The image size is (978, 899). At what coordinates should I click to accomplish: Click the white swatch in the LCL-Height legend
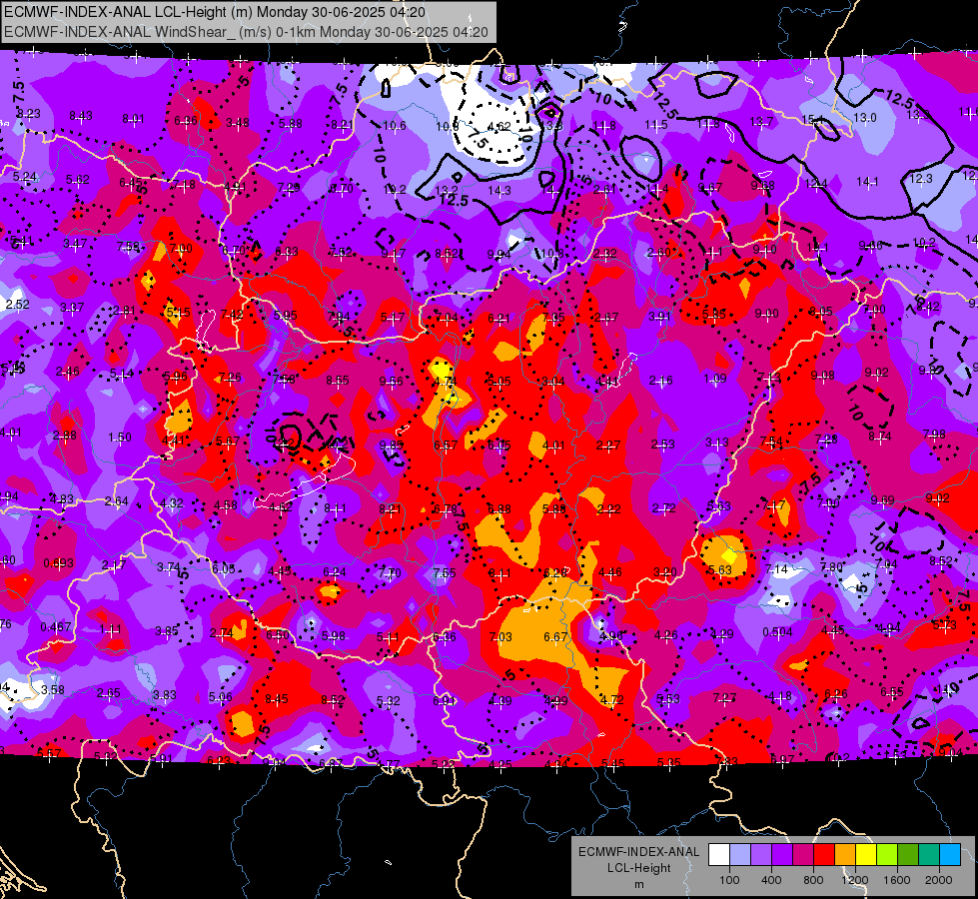click(718, 855)
